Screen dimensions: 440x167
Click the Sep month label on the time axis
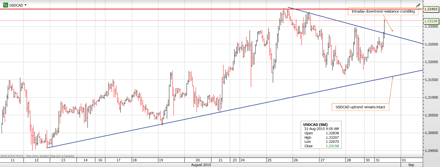pos(411,165)
